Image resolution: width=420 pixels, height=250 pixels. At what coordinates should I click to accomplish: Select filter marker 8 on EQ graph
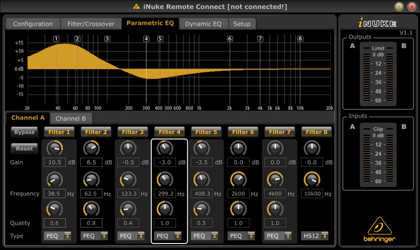coord(300,39)
